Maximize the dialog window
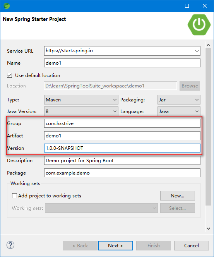This screenshot has height=257, width=214. pyautogui.click(x=187, y=6)
